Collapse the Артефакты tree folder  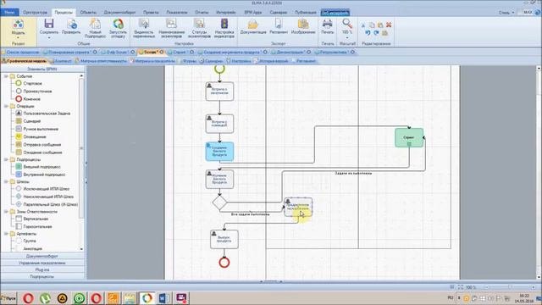click(6, 234)
